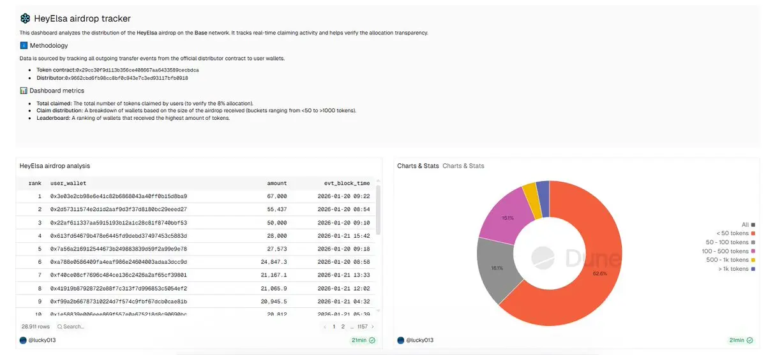Open page 1 of the table
Screen dimensions: 766x355
click(334, 326)
